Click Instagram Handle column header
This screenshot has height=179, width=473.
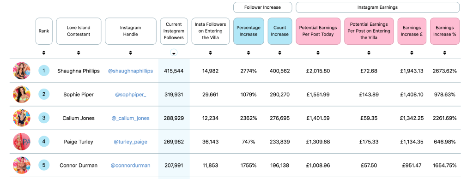pyautogui.click(x=130, y=31)
